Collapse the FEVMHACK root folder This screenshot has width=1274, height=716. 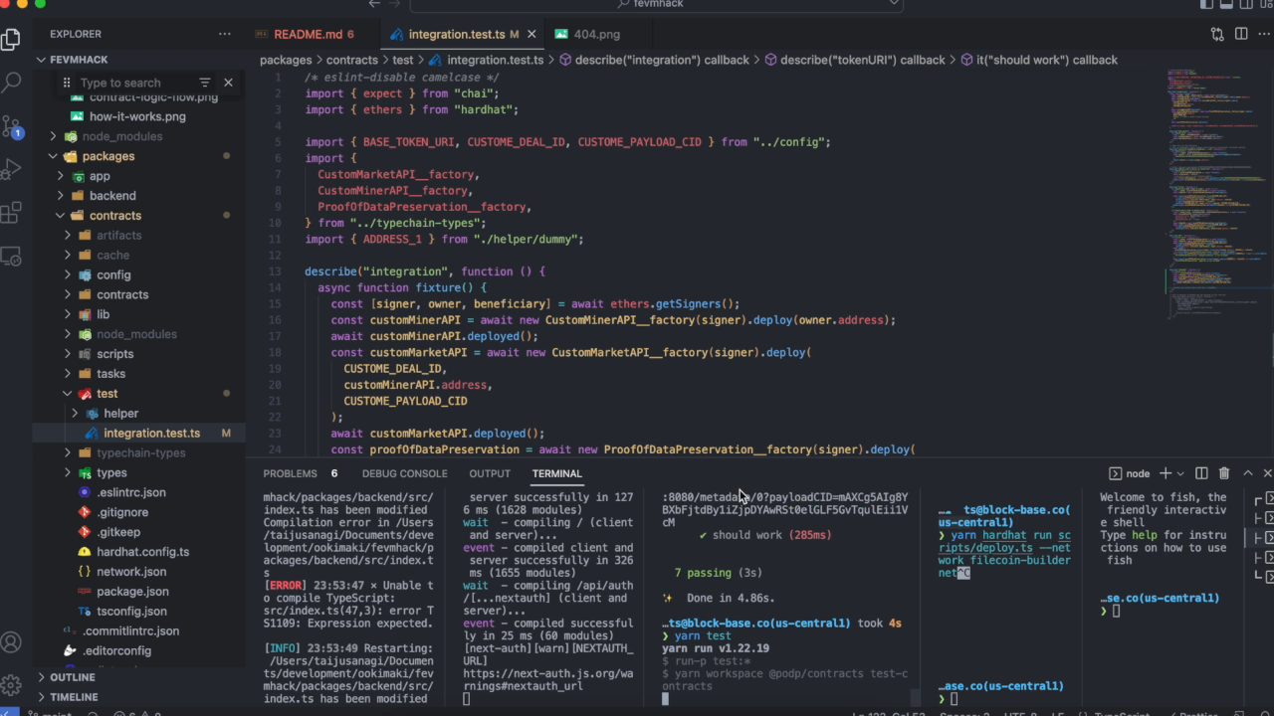pos(138,60)
